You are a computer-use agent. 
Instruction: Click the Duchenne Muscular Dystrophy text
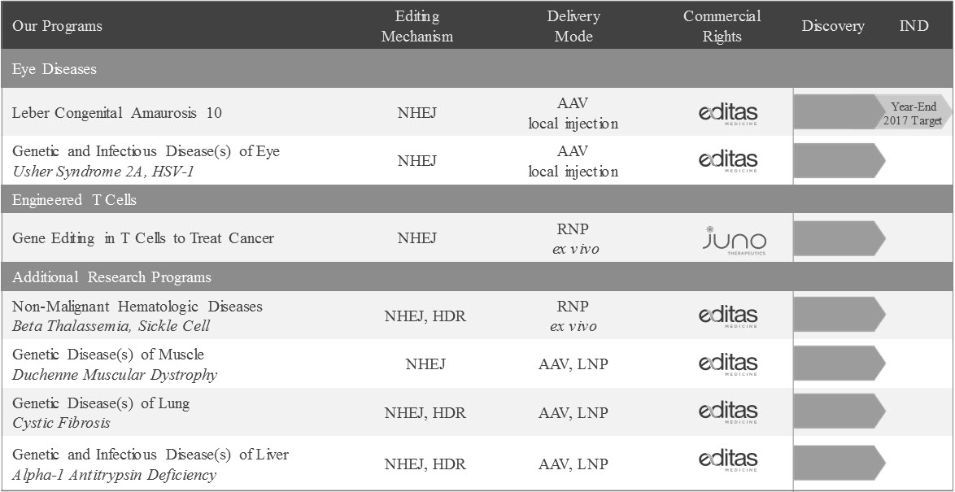[115, 375]
